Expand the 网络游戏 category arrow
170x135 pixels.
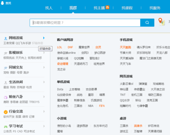coord(44,38)
